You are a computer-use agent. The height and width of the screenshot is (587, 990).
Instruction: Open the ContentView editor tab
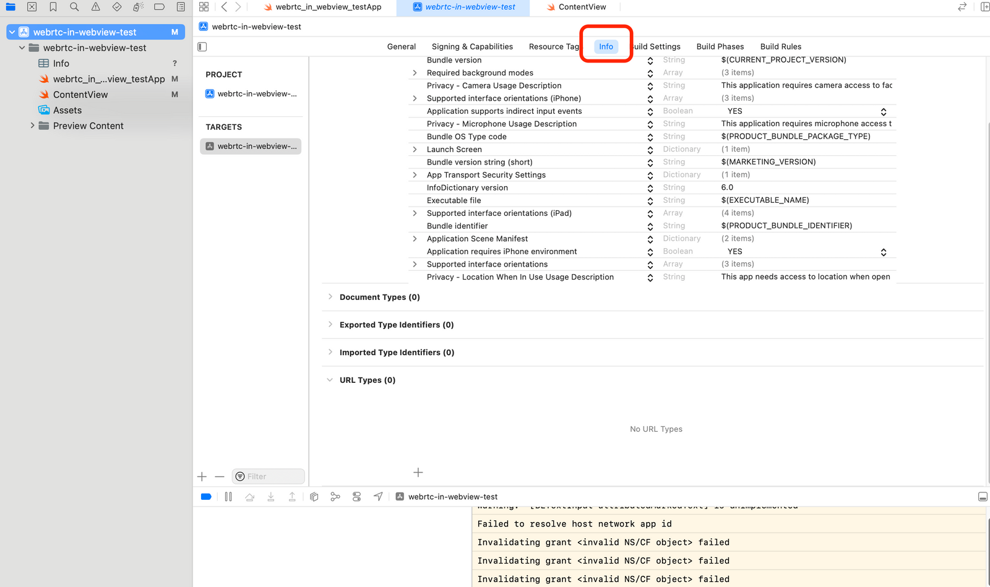(x=576, y=7)
